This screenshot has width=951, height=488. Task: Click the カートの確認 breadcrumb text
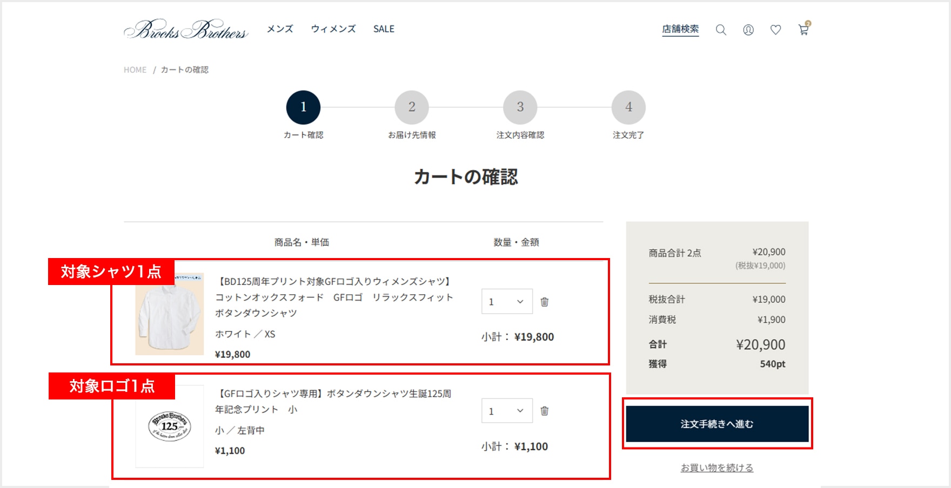[x=185, y=70]
